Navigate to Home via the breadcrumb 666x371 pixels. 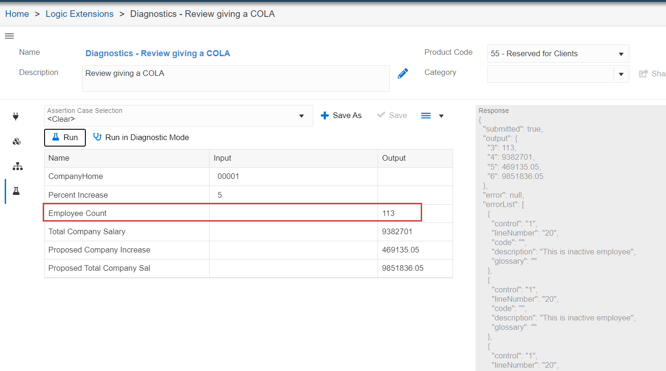coord(17,14)
